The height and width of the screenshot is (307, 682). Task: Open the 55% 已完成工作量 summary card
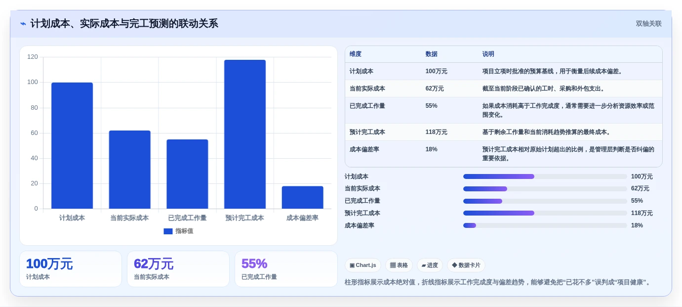(x=286, y=269)
